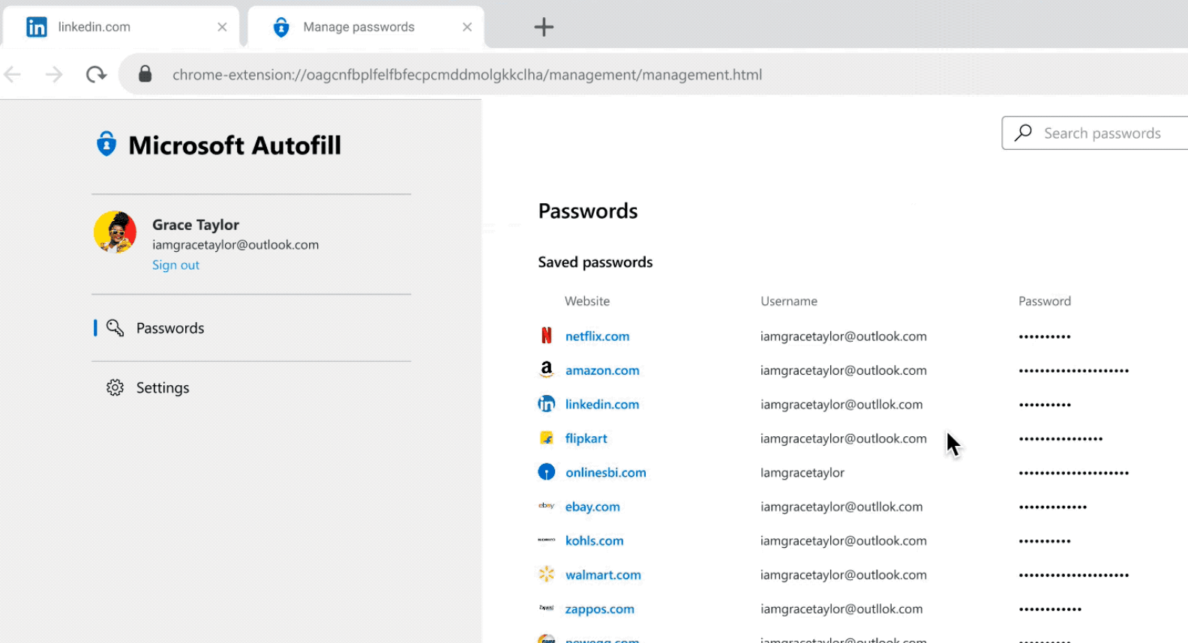Viewport: 1188px width, 643px height.
Task: Select the zappos.com username cell
Action: tap(841, 609)
